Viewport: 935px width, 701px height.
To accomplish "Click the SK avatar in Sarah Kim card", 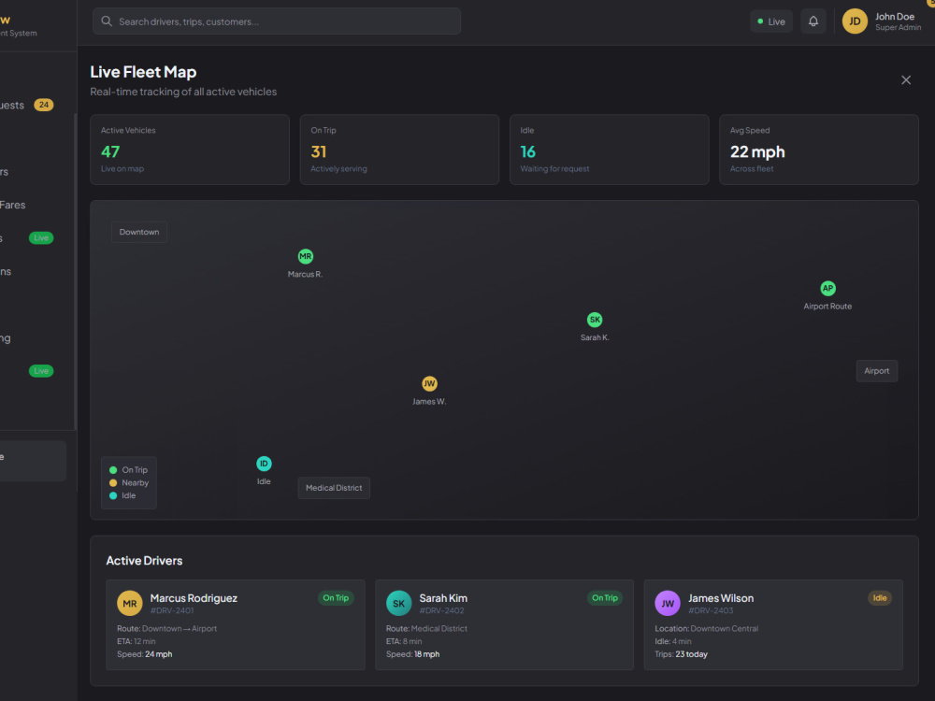I will tap(399, 603).
